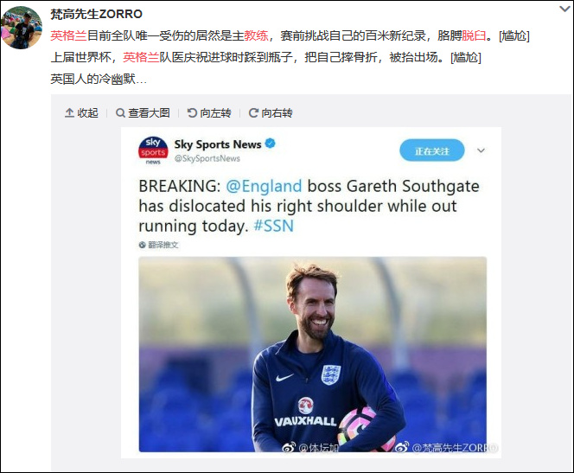The image size is (574, 473).
Task: Click the collapse upload-arrow icon
Action: [x=69, y=113]
